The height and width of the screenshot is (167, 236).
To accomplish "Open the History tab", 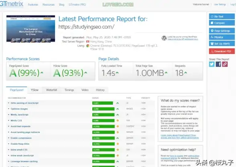I will click(100, 90).
